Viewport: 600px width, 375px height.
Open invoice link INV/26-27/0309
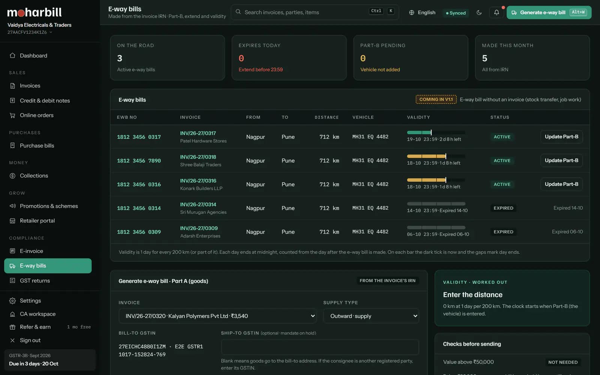[199, 228]
